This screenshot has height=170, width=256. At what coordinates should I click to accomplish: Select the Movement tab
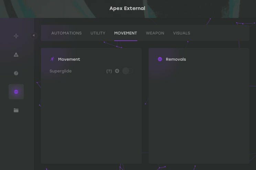pos(126,33)
